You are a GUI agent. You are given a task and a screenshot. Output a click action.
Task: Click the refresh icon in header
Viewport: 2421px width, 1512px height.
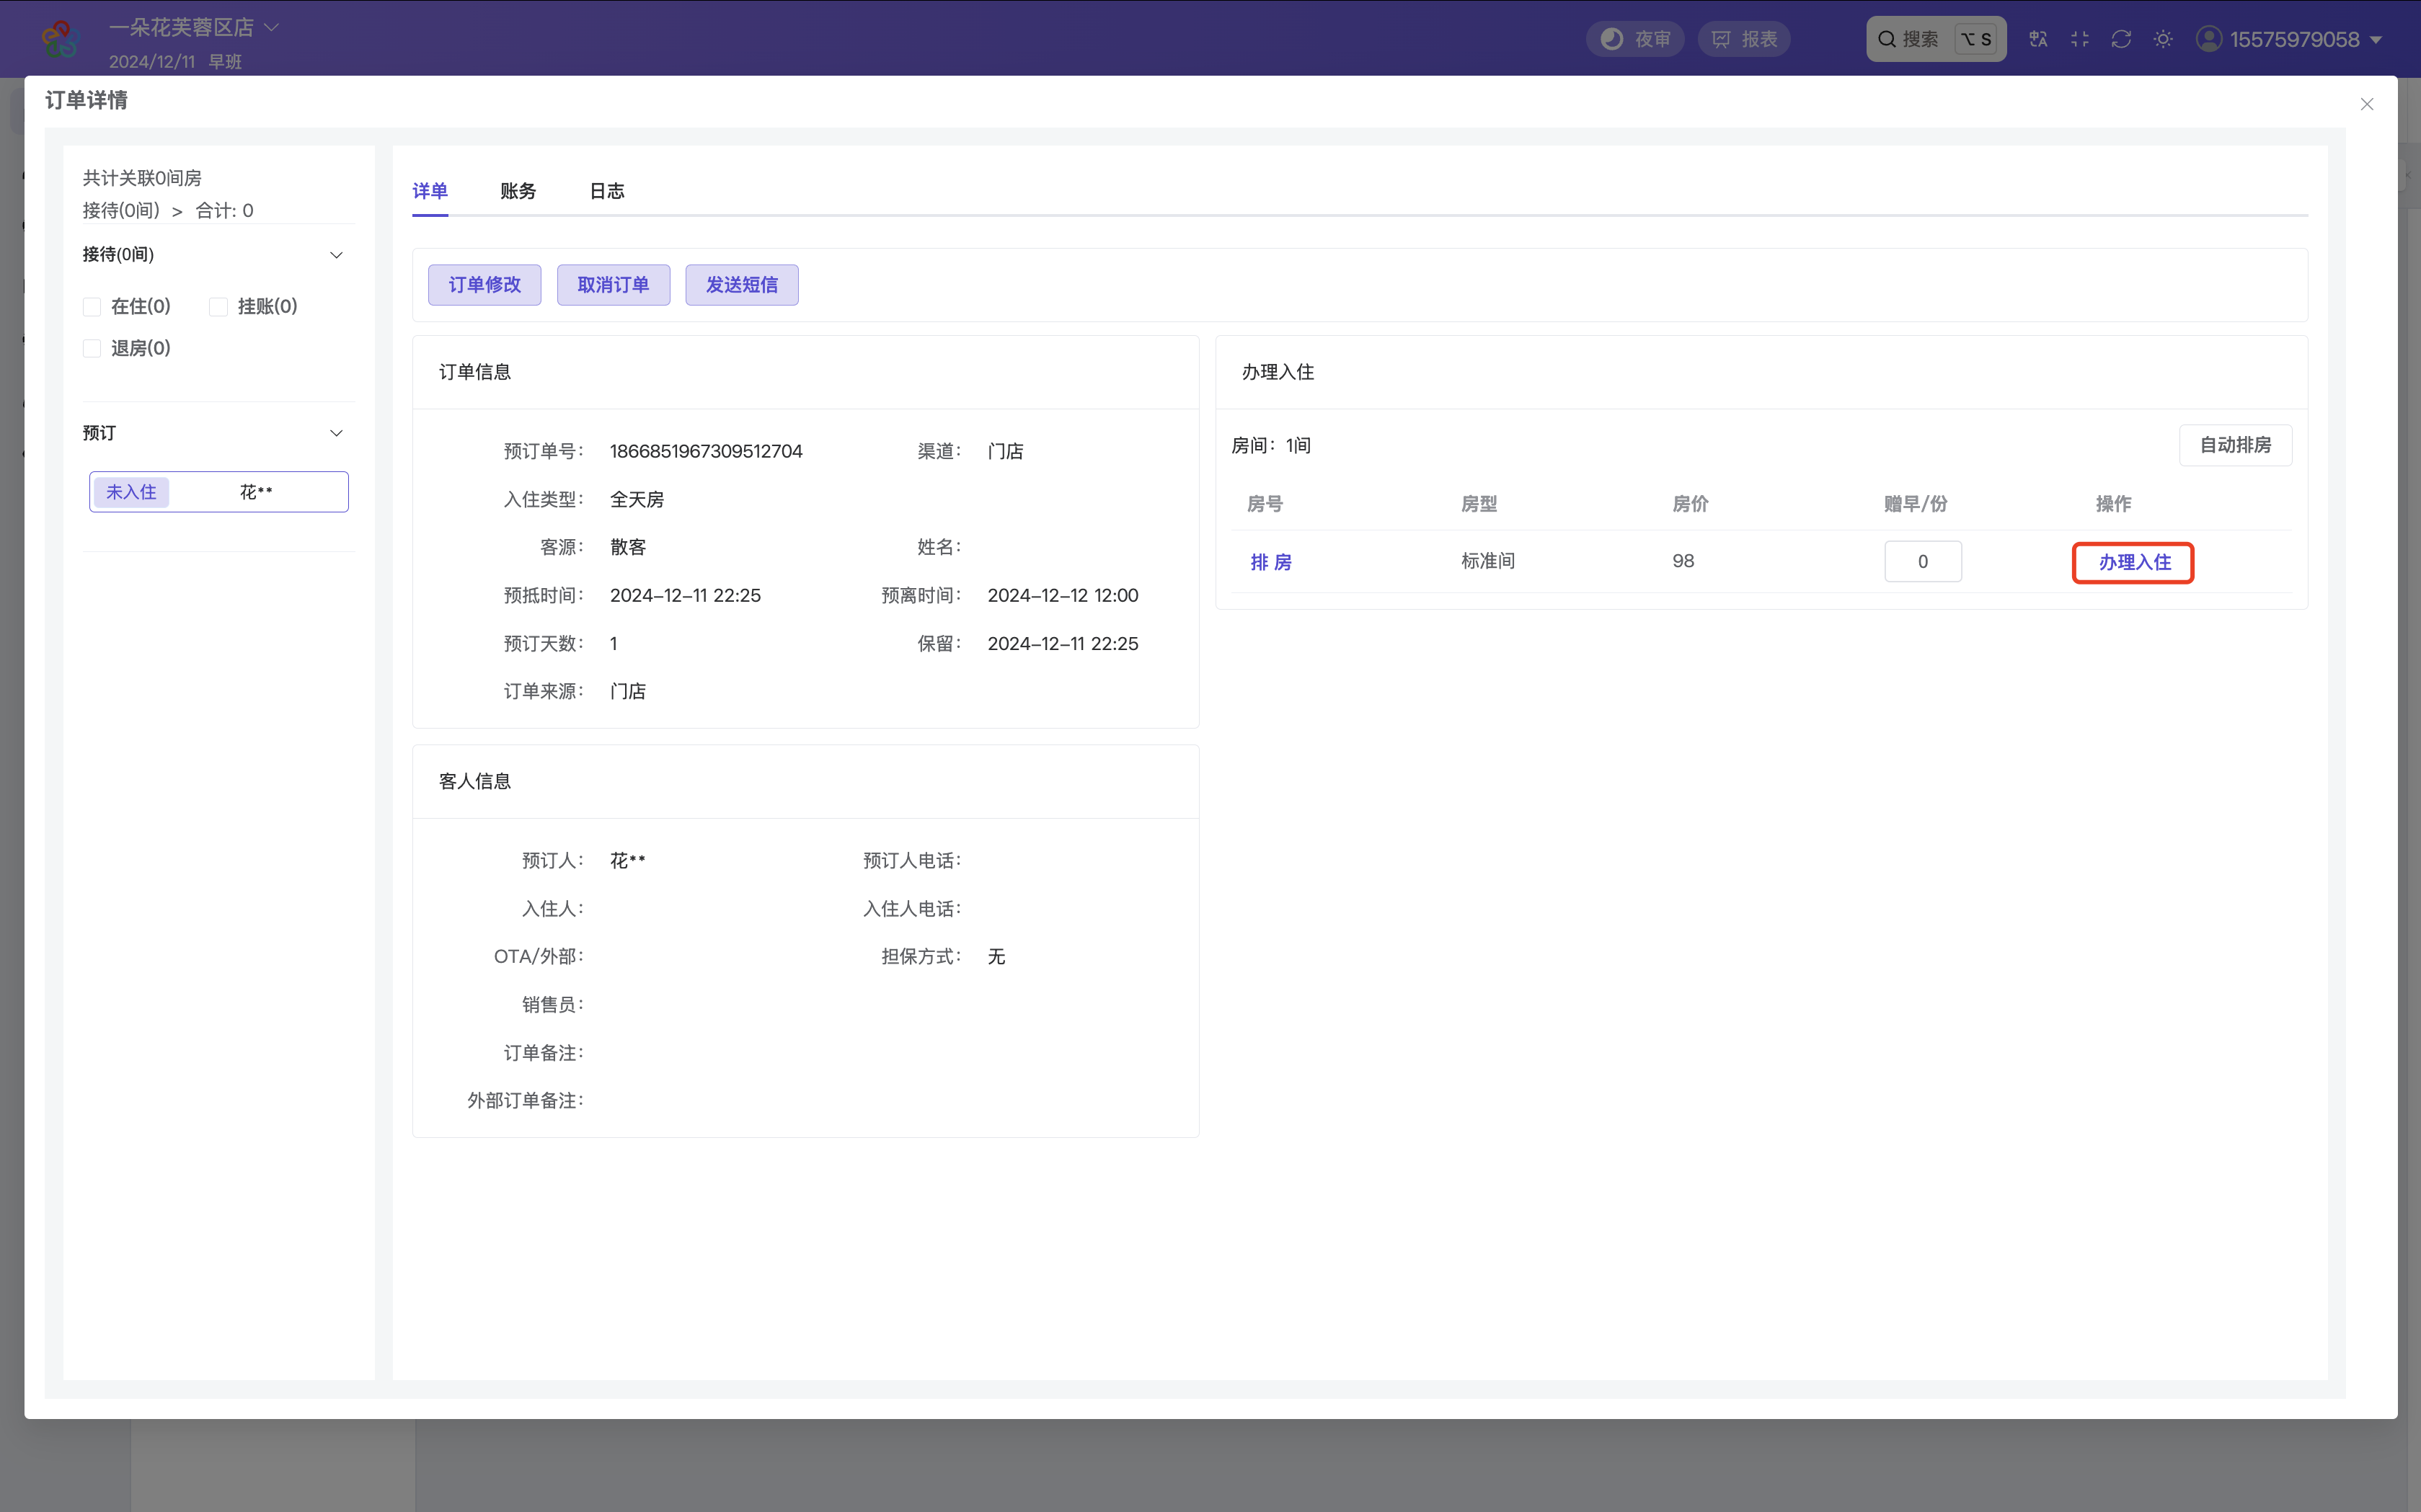(x=2121, y=39)
